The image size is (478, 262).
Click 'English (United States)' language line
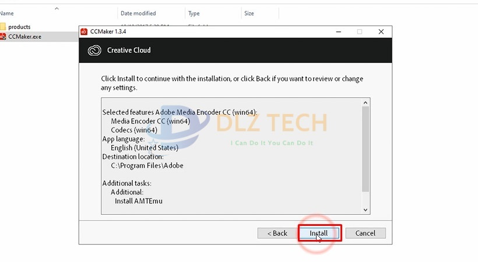tap(145, 148)
